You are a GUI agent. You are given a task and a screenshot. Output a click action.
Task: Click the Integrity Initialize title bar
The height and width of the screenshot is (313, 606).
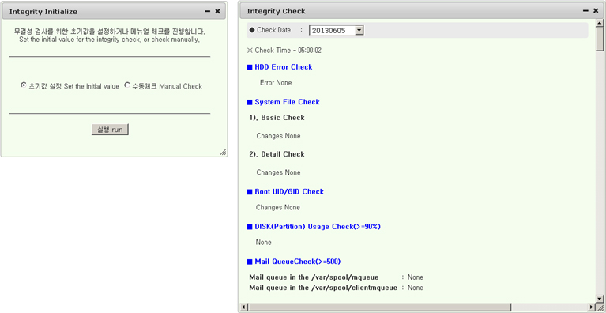115,12
